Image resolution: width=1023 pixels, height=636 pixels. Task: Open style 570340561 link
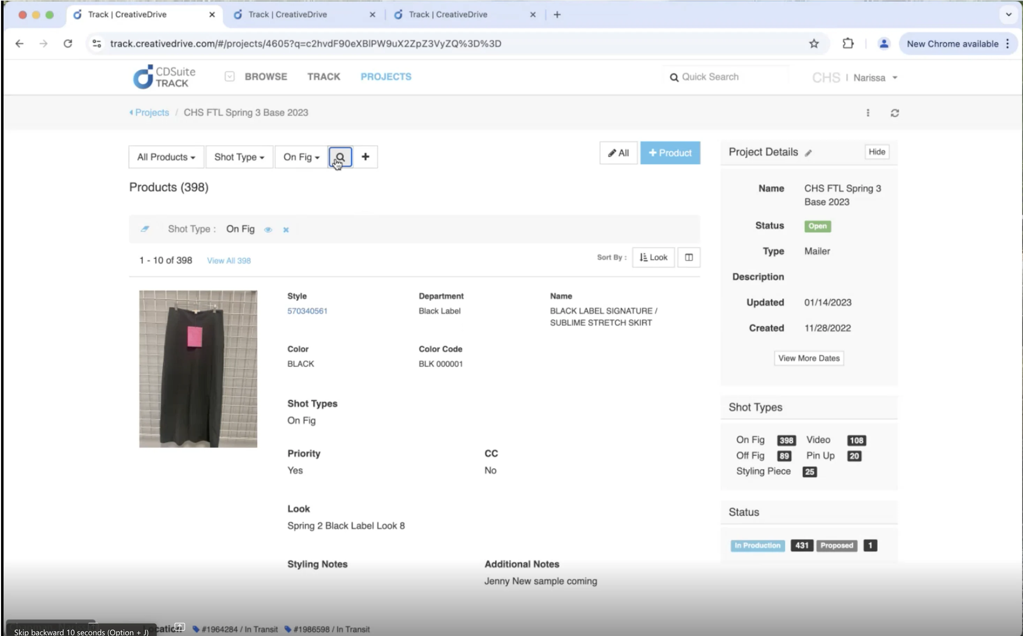[x=307, y=311]
